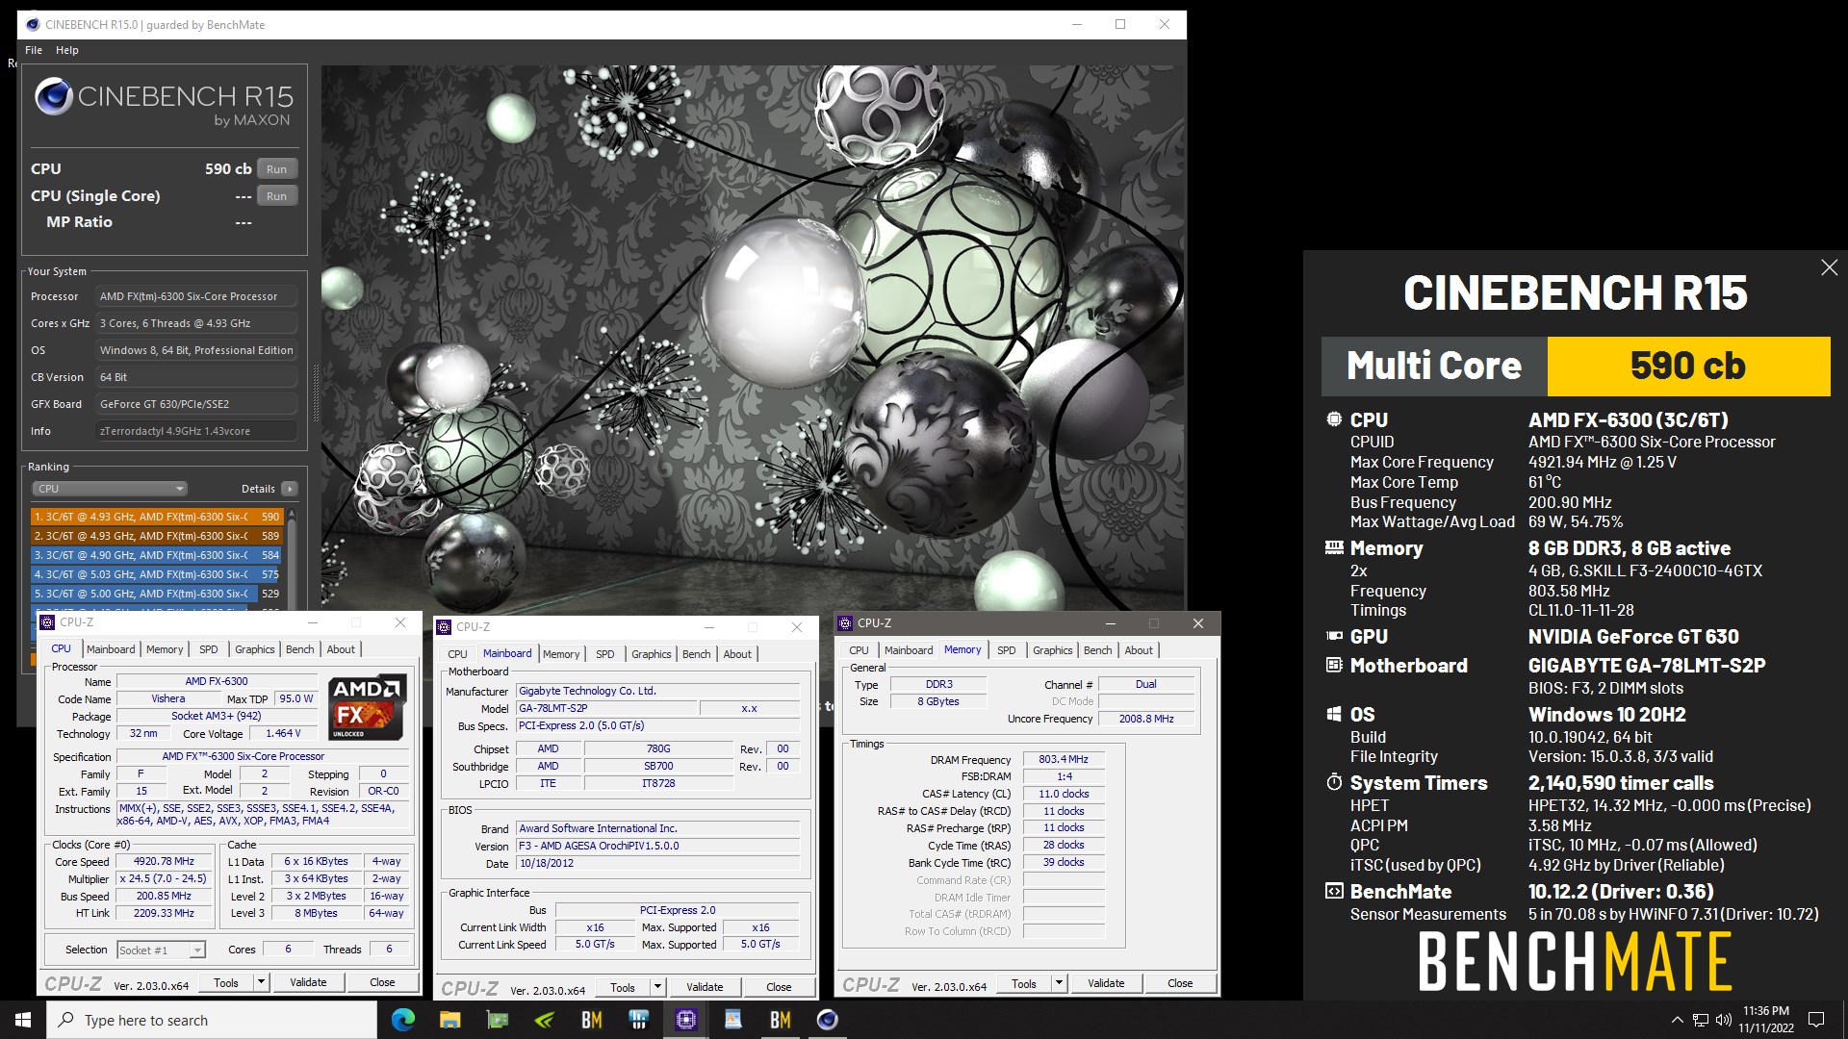Open Graphics tab in left CPU-Z window
1848x1039 pixels.
click(x=255, y=649)
